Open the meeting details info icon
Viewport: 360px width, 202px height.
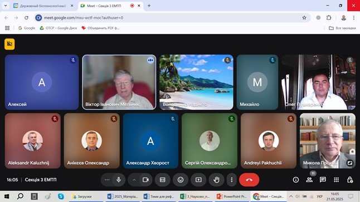(x=296, y=180)
